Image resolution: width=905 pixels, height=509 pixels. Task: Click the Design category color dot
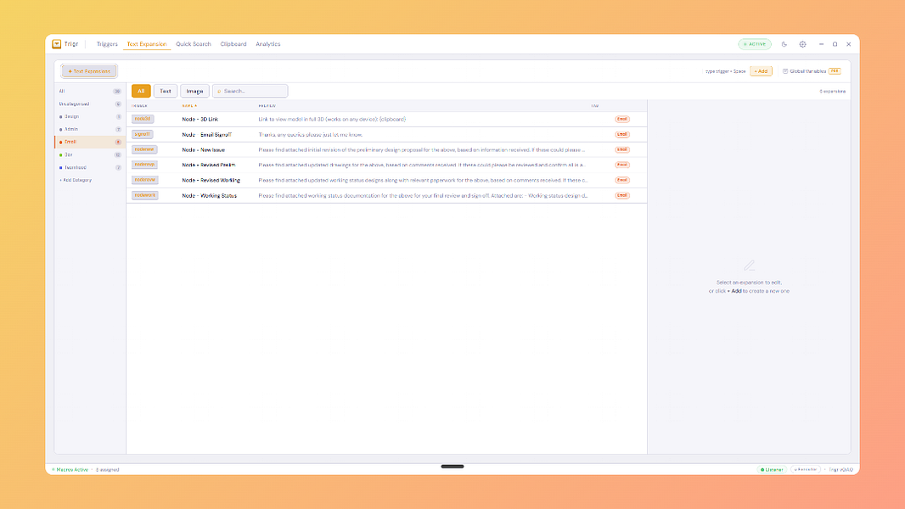60,117
